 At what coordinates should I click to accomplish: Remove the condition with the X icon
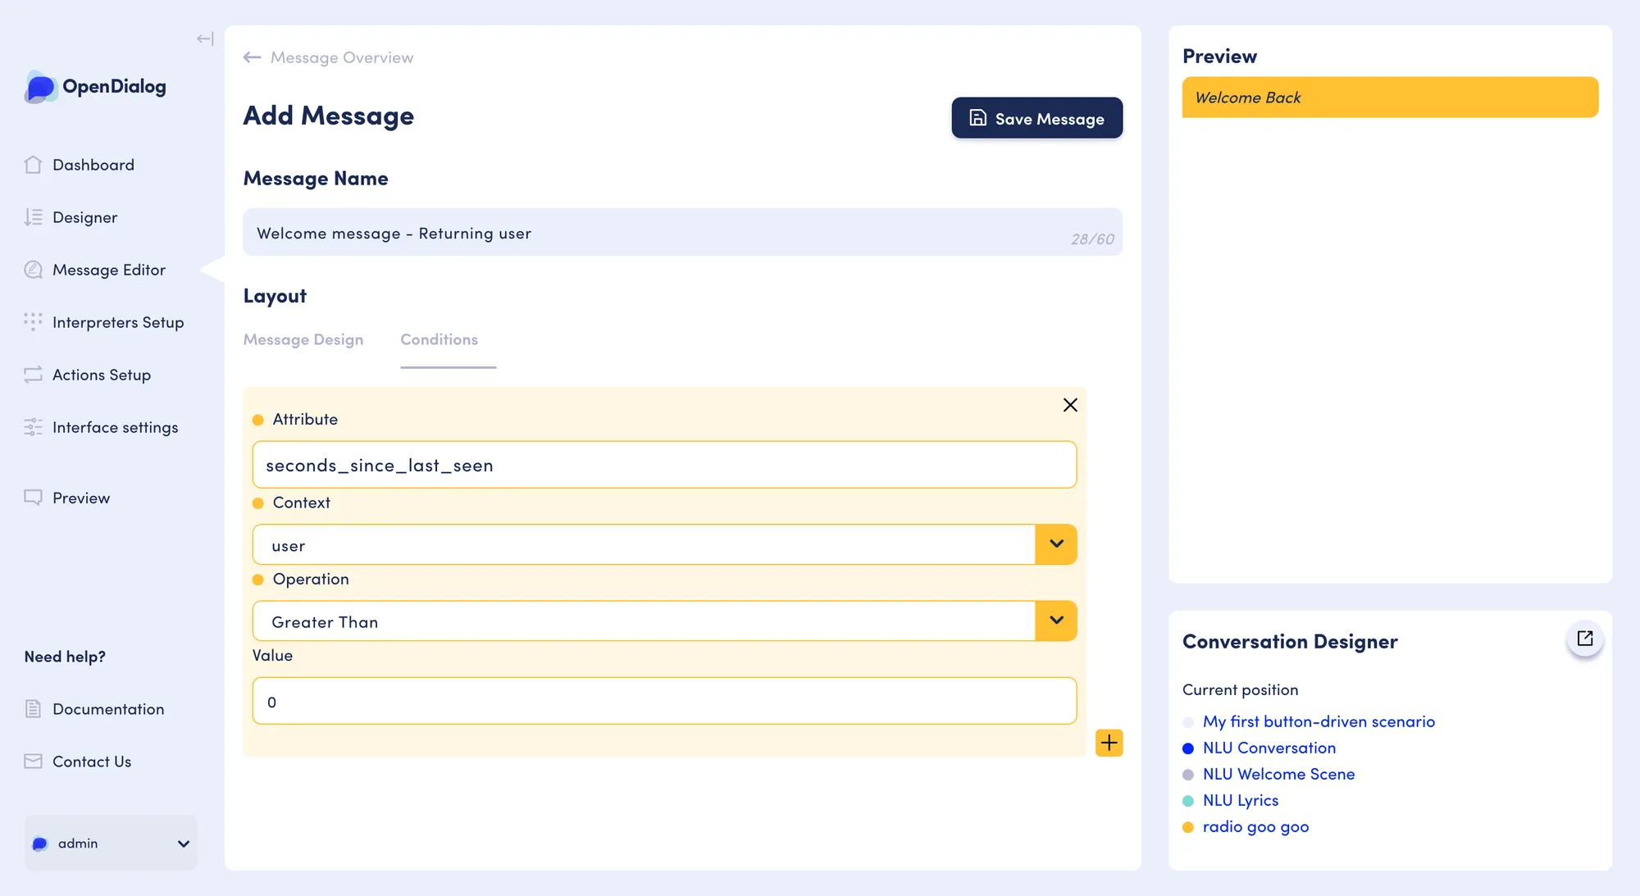point(1070,405)
